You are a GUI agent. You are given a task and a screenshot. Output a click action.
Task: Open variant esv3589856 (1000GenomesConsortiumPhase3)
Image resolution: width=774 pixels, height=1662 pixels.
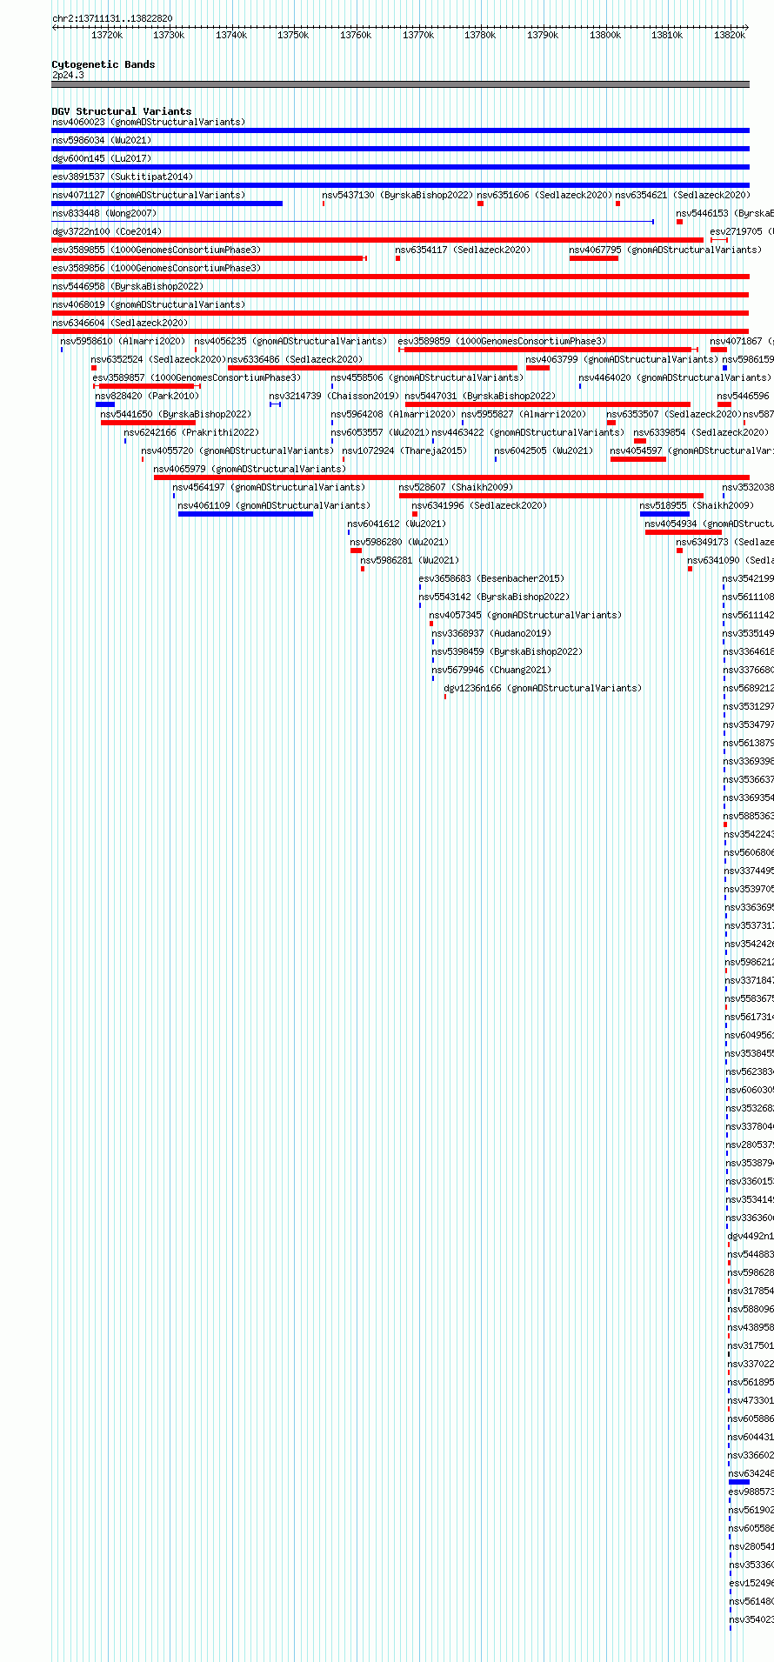(157, 268)
